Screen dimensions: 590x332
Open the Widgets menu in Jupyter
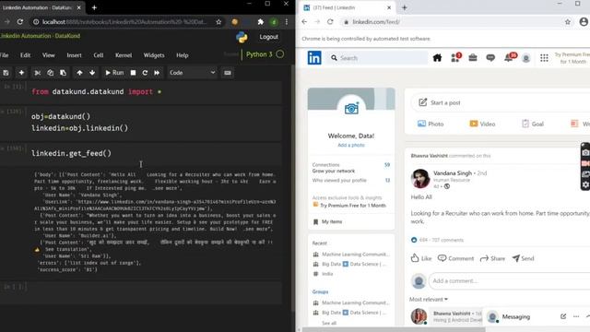pos(154,55)
